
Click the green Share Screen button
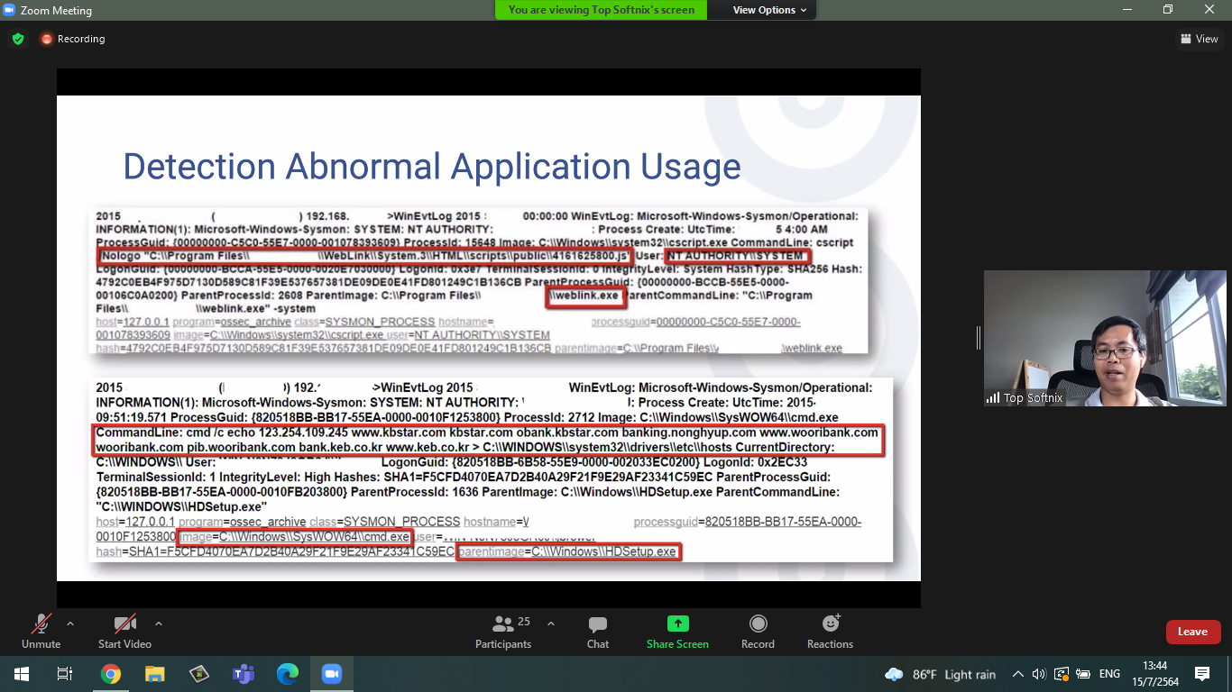677,632
